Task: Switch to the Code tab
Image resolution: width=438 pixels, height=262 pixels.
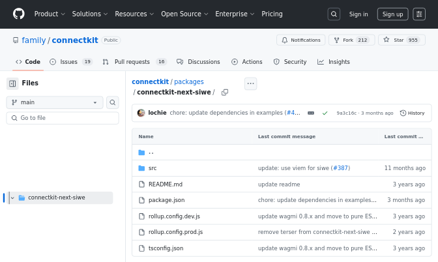Action: (x=28, y=62)
